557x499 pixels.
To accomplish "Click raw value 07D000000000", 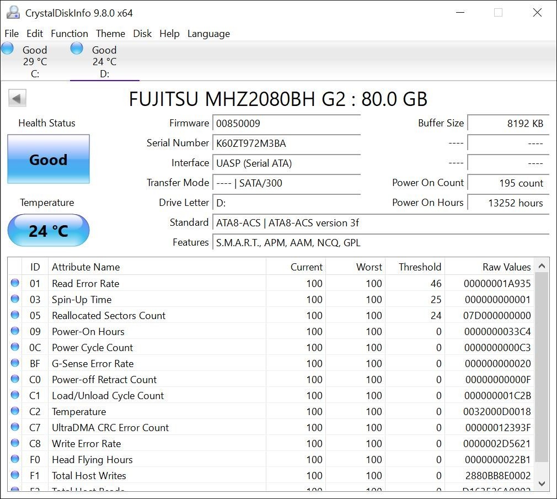I will click(496, 316).
